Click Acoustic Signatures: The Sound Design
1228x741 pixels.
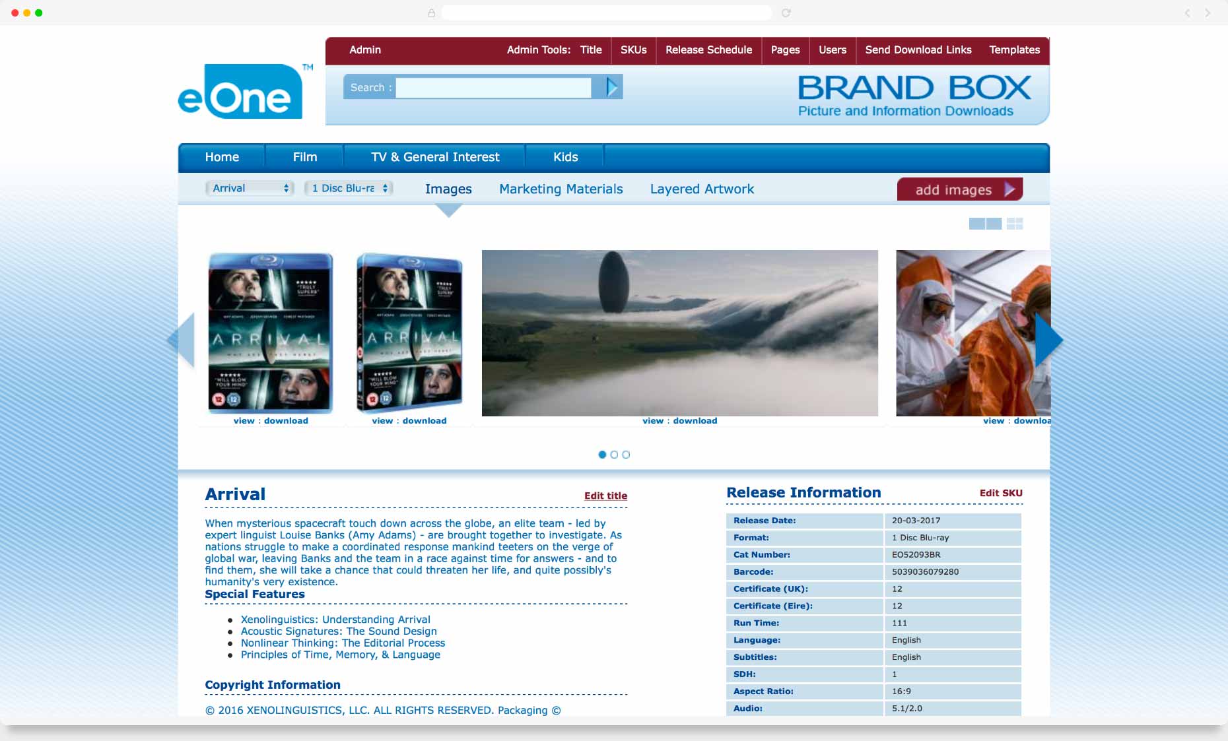339,631
